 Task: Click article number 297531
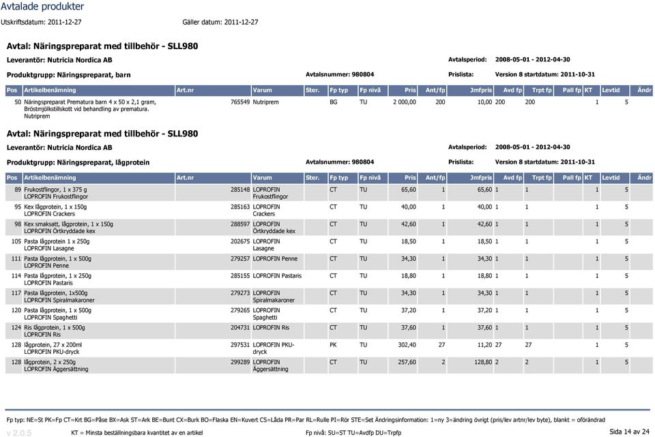point(240,345)
